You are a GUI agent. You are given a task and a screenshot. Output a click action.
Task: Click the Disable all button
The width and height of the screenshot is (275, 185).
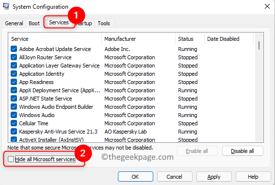[x=243, y=151]
